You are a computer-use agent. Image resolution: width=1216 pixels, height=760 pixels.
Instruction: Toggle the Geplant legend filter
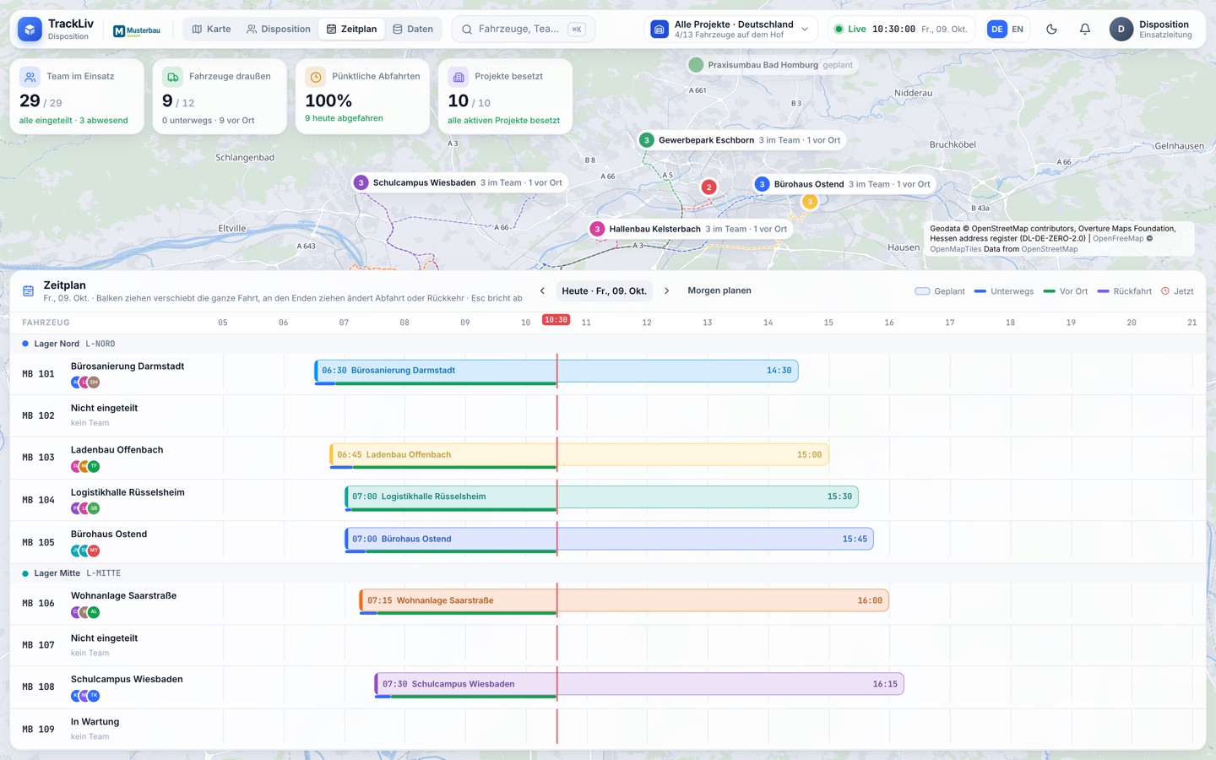(x=940, y=291)
